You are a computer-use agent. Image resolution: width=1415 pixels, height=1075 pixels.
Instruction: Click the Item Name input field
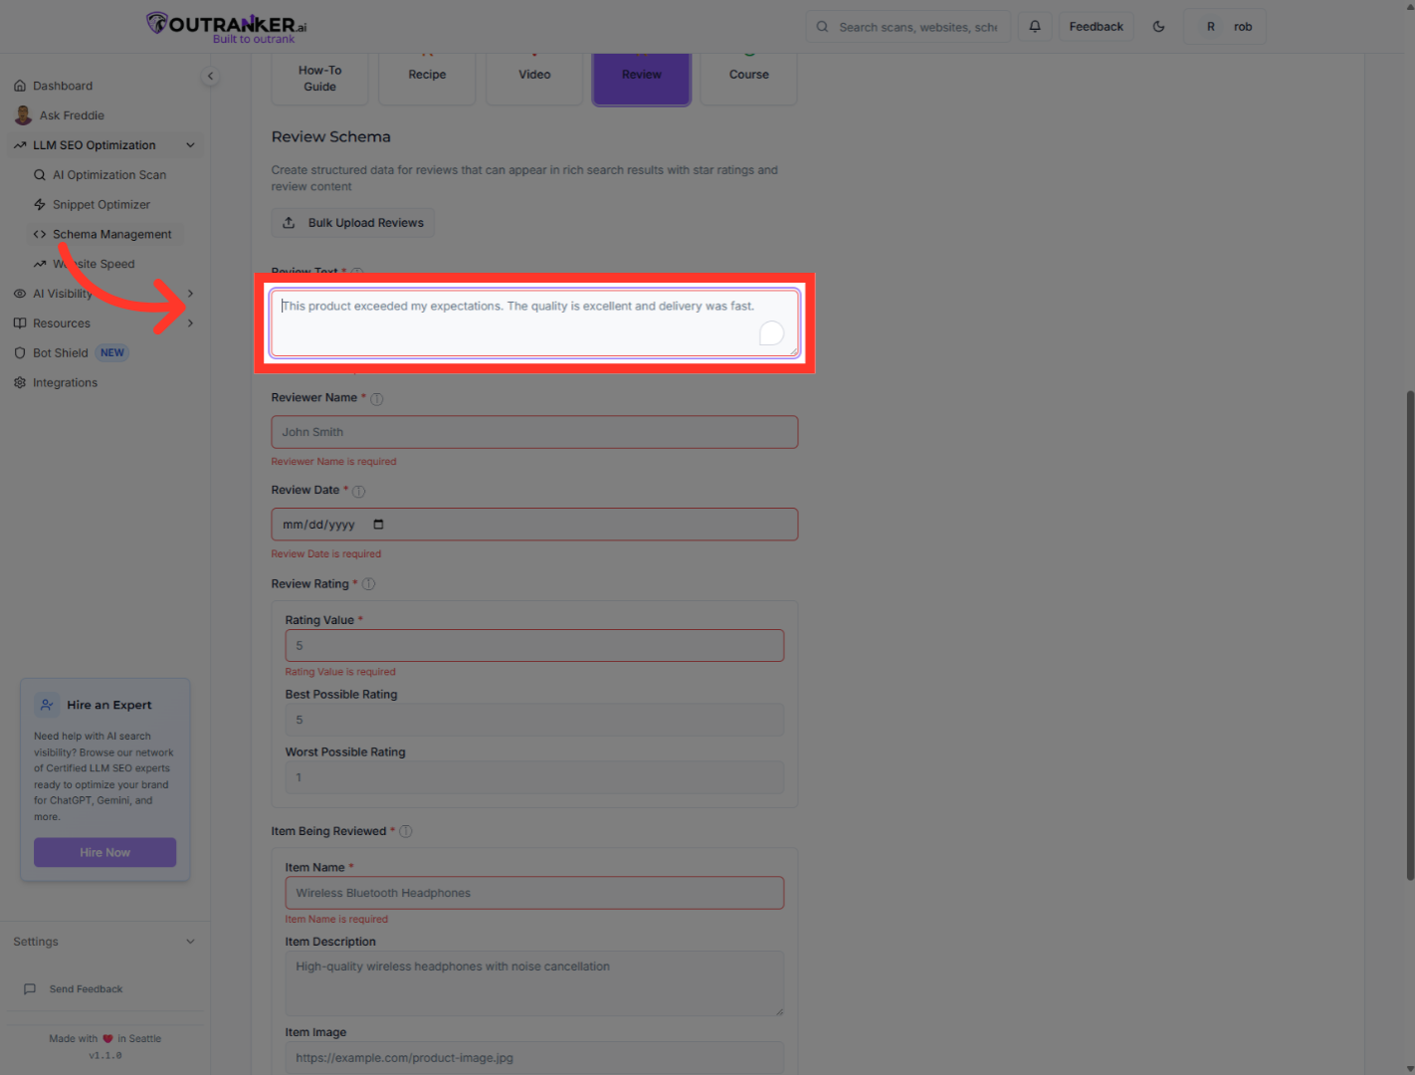pyautogui.click(x=534, y=893)
